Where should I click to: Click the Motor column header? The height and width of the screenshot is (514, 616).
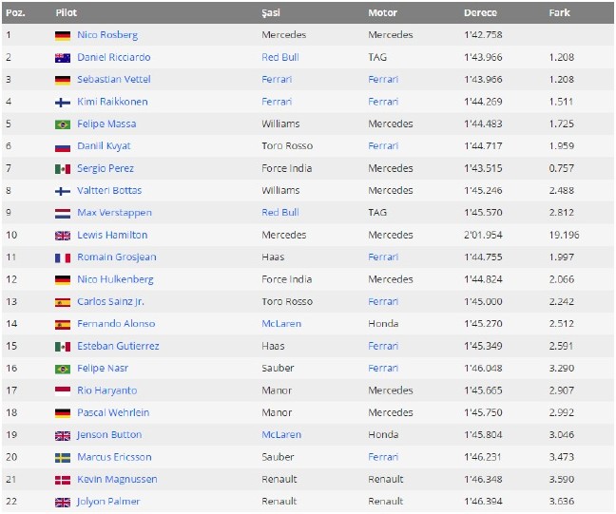click(382, 13)
